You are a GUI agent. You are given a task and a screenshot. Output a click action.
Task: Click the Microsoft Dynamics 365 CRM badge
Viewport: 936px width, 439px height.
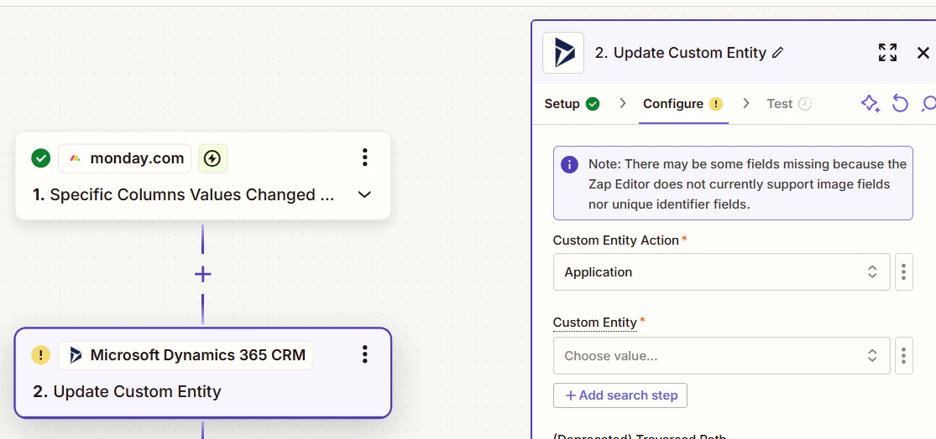click(x=186, y=355)
